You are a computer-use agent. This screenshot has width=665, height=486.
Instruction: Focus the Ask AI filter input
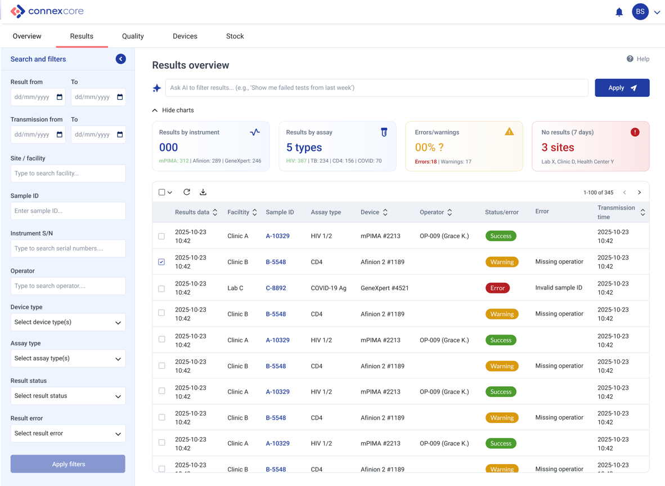(x=376, y=88)
